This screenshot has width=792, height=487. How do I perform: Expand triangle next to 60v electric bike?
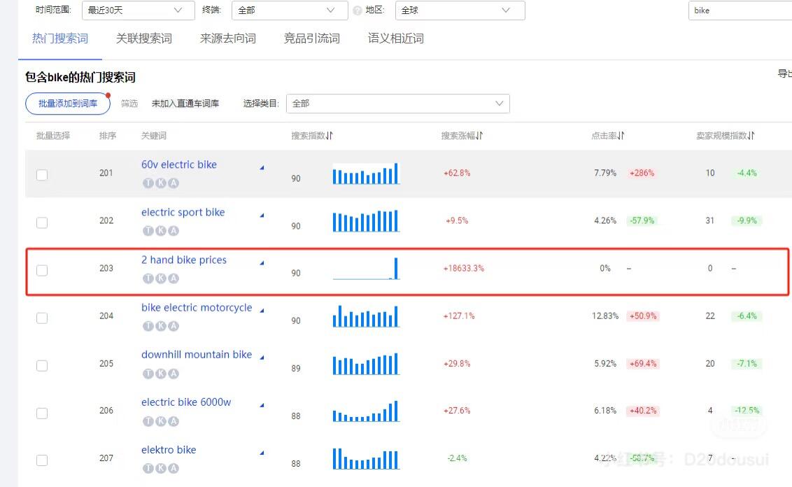pyautogui.click(x=262, y=167)
